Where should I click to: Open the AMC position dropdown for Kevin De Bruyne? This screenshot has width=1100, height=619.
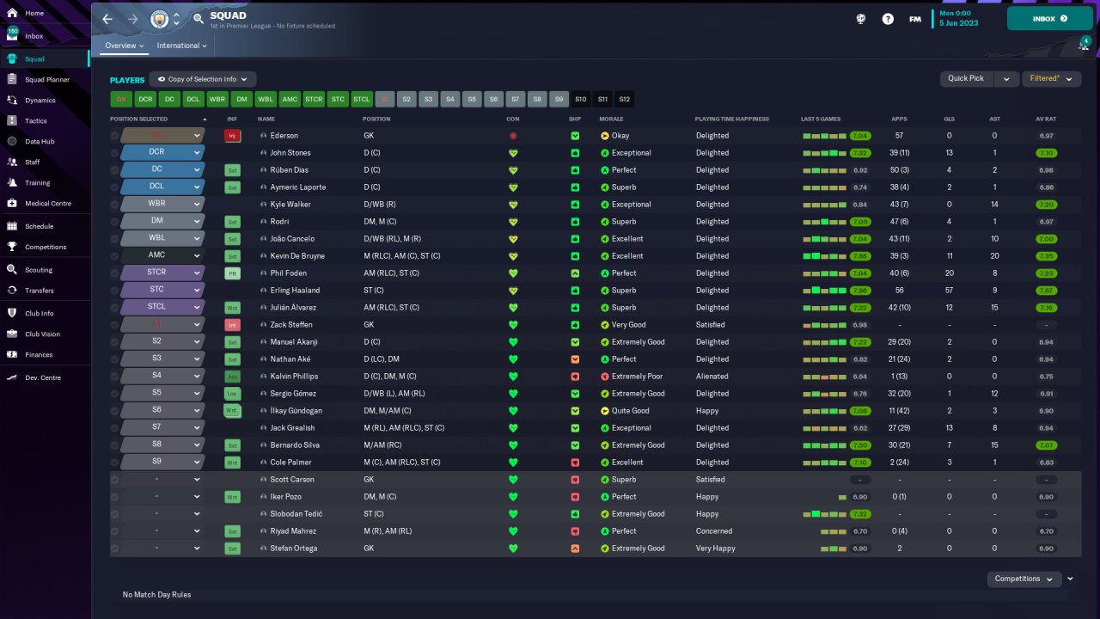(x=162, y=255)
